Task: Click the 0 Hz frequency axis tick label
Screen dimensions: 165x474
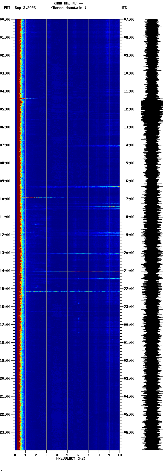Action: pos(15,455)
